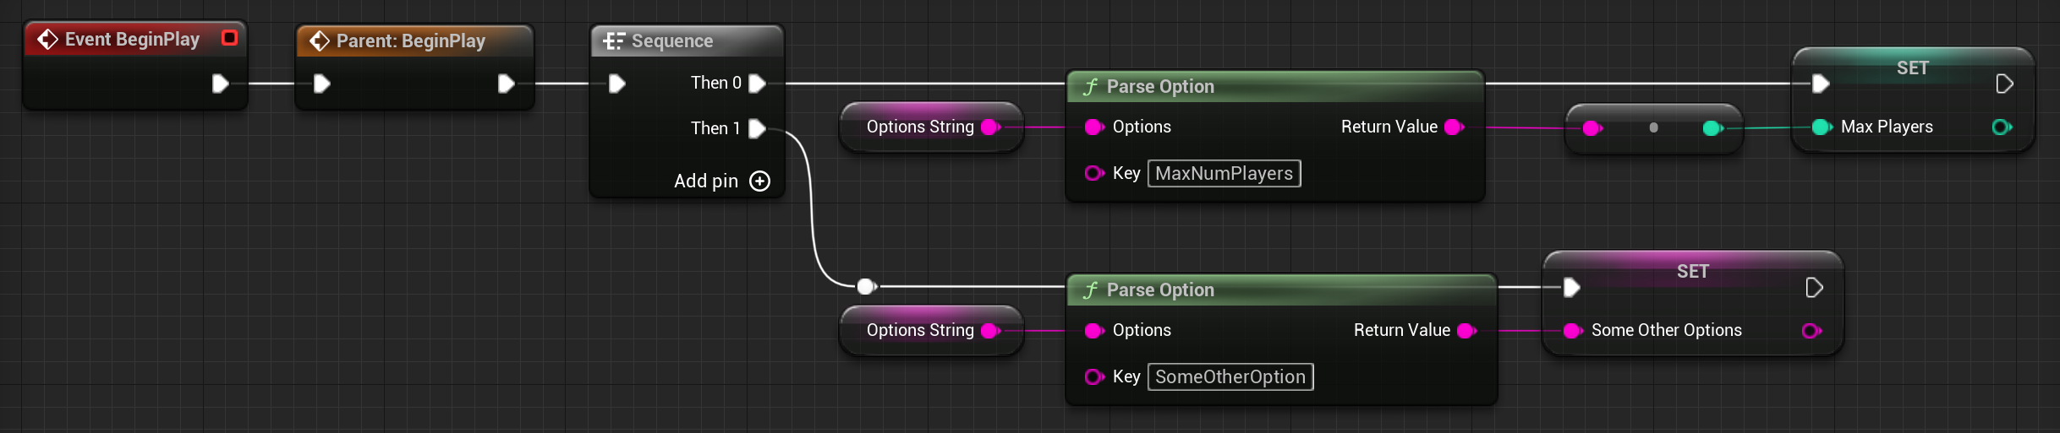The width and height of the screenshot is (2060, 433).
Task: Edit the MaxNumPlayers key text field
Action: (1224, 173)
